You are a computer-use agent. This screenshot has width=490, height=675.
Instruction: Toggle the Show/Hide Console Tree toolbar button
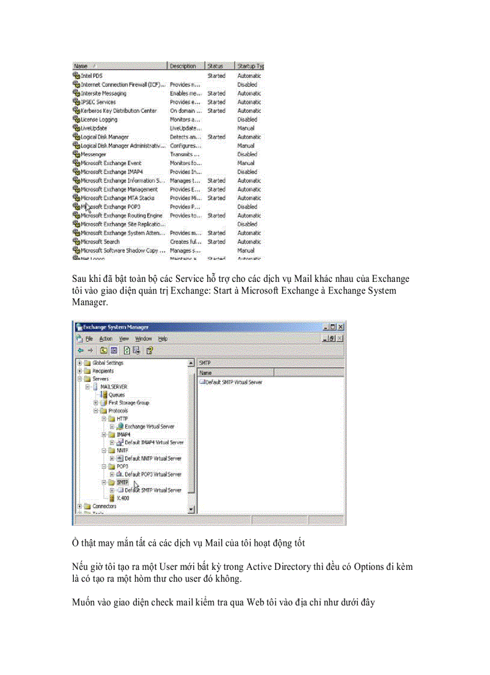pyautogui.click(x=114, y=349)
